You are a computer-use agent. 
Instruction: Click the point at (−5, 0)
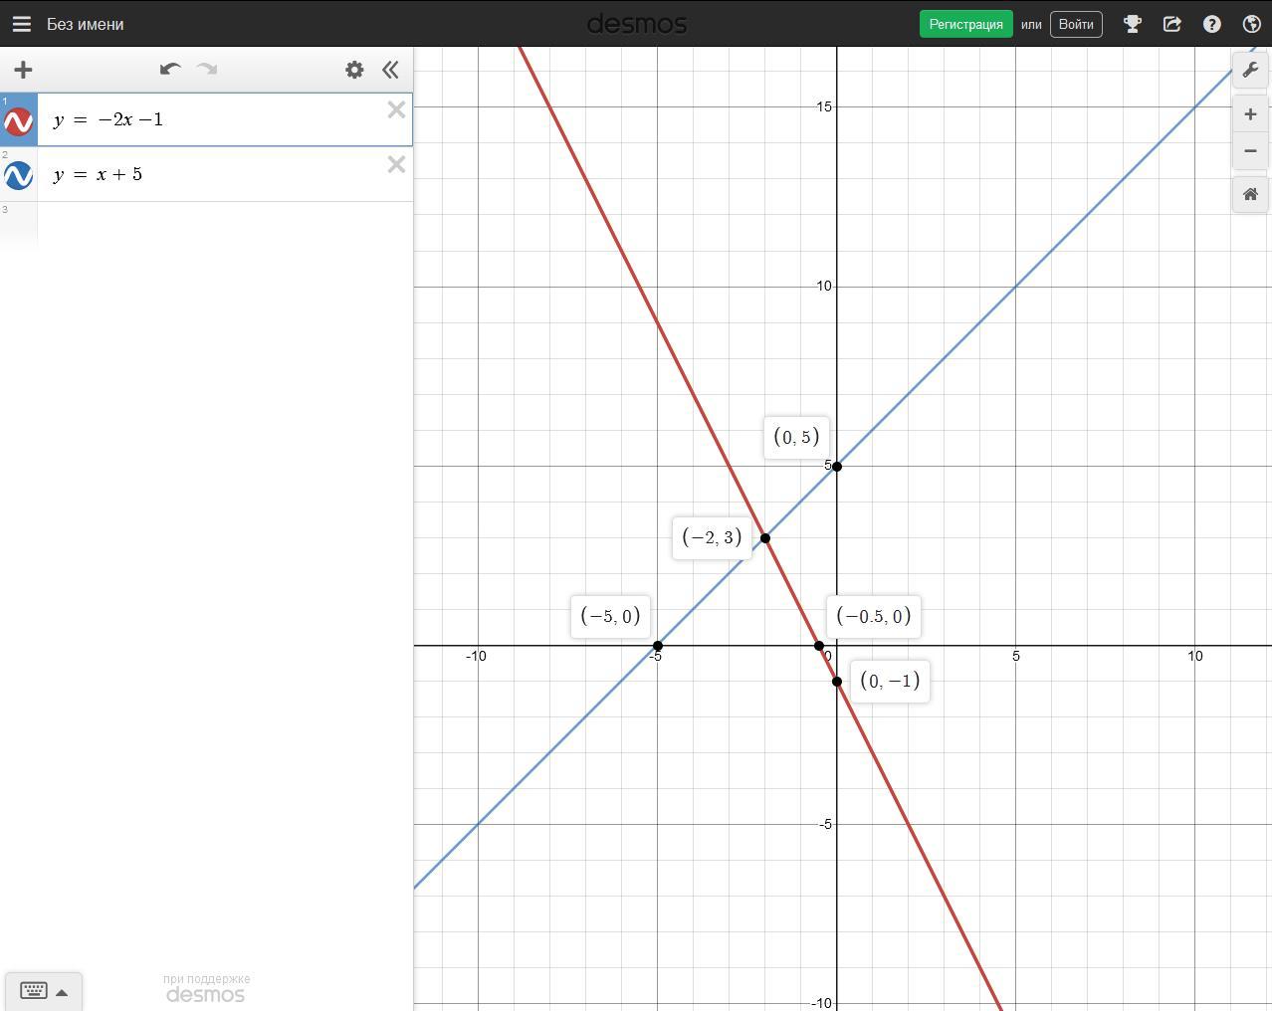point(658,646)
